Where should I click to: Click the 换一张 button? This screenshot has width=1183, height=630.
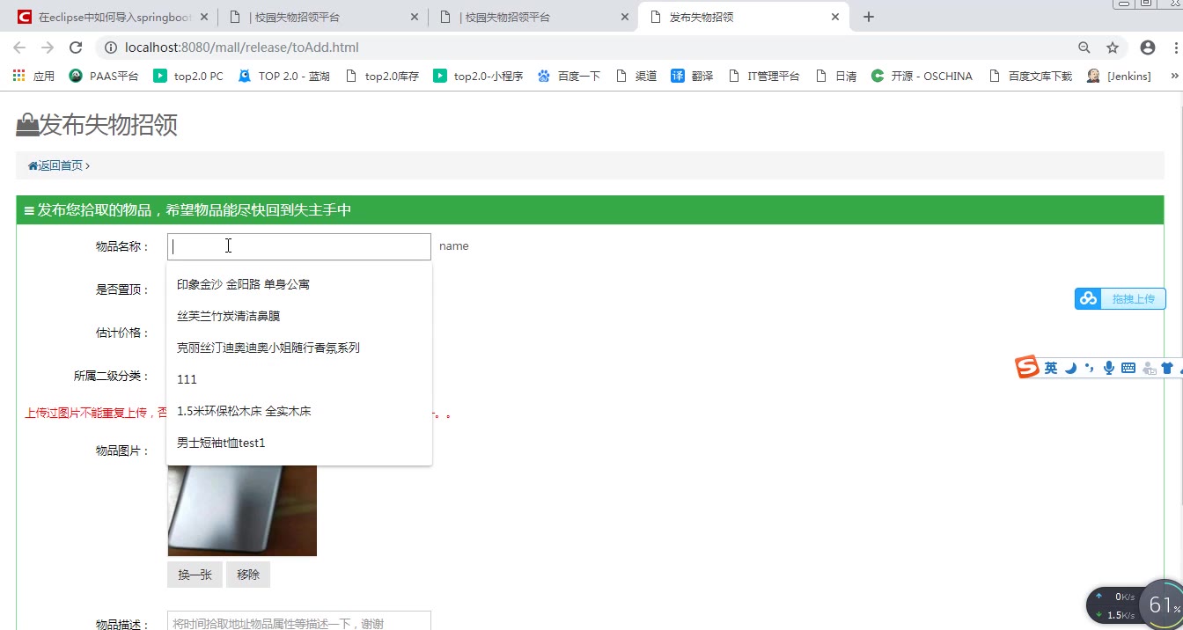195,575
